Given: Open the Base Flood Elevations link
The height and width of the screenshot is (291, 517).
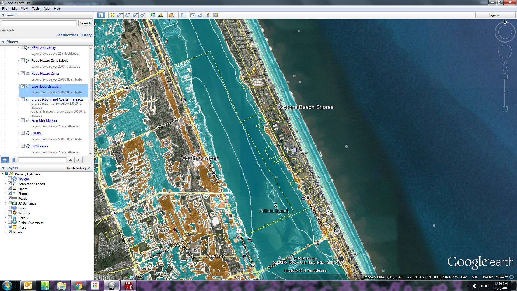Looking at the screenshot, I should pos(46,86).
